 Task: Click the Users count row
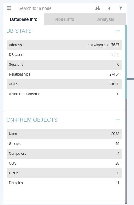[64, 134]
